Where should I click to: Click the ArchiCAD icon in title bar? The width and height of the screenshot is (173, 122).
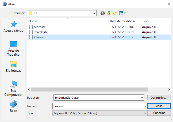tap(5, 4)
